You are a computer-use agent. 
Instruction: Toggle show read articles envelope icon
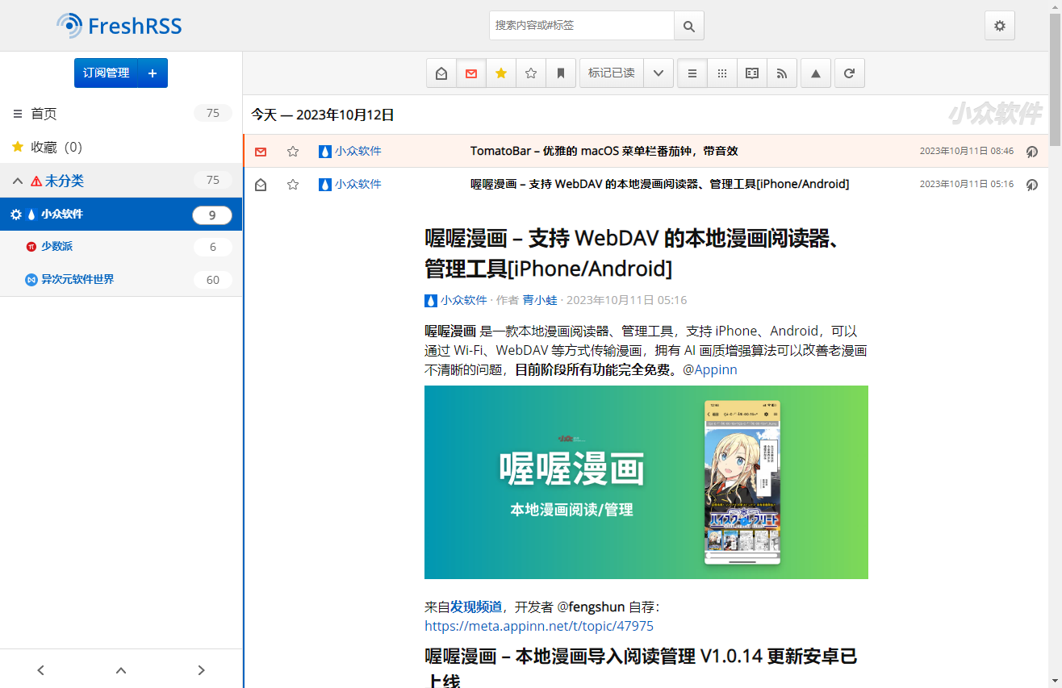pos(441,73)
